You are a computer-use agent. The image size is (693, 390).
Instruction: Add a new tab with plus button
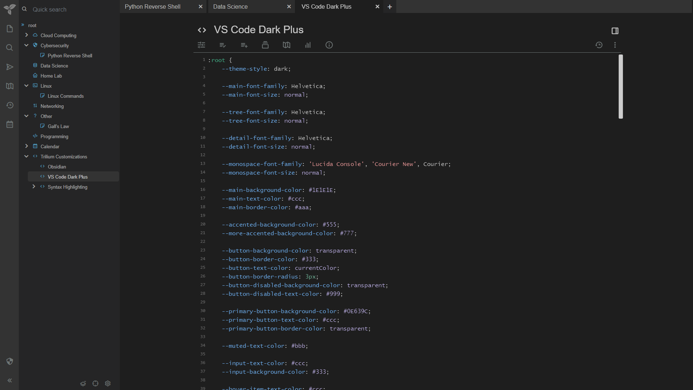389,7
